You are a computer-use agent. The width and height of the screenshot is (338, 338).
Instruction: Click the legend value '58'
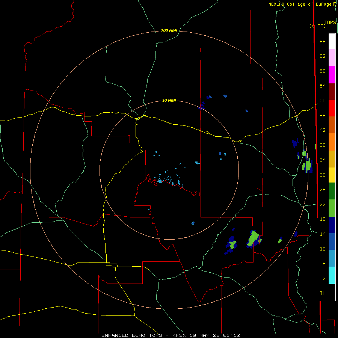[323, 71]
